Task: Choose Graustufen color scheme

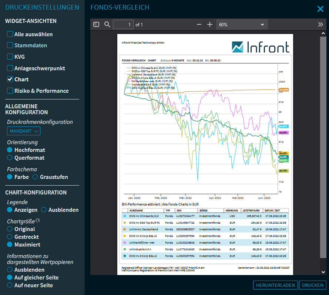Action: pyautogui.click(x=36, y=177)
